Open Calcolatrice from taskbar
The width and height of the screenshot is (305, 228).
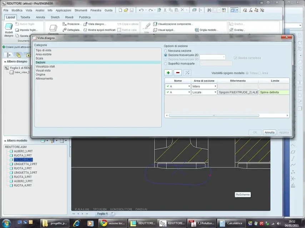pyautogui.click(x=231, y=223)
